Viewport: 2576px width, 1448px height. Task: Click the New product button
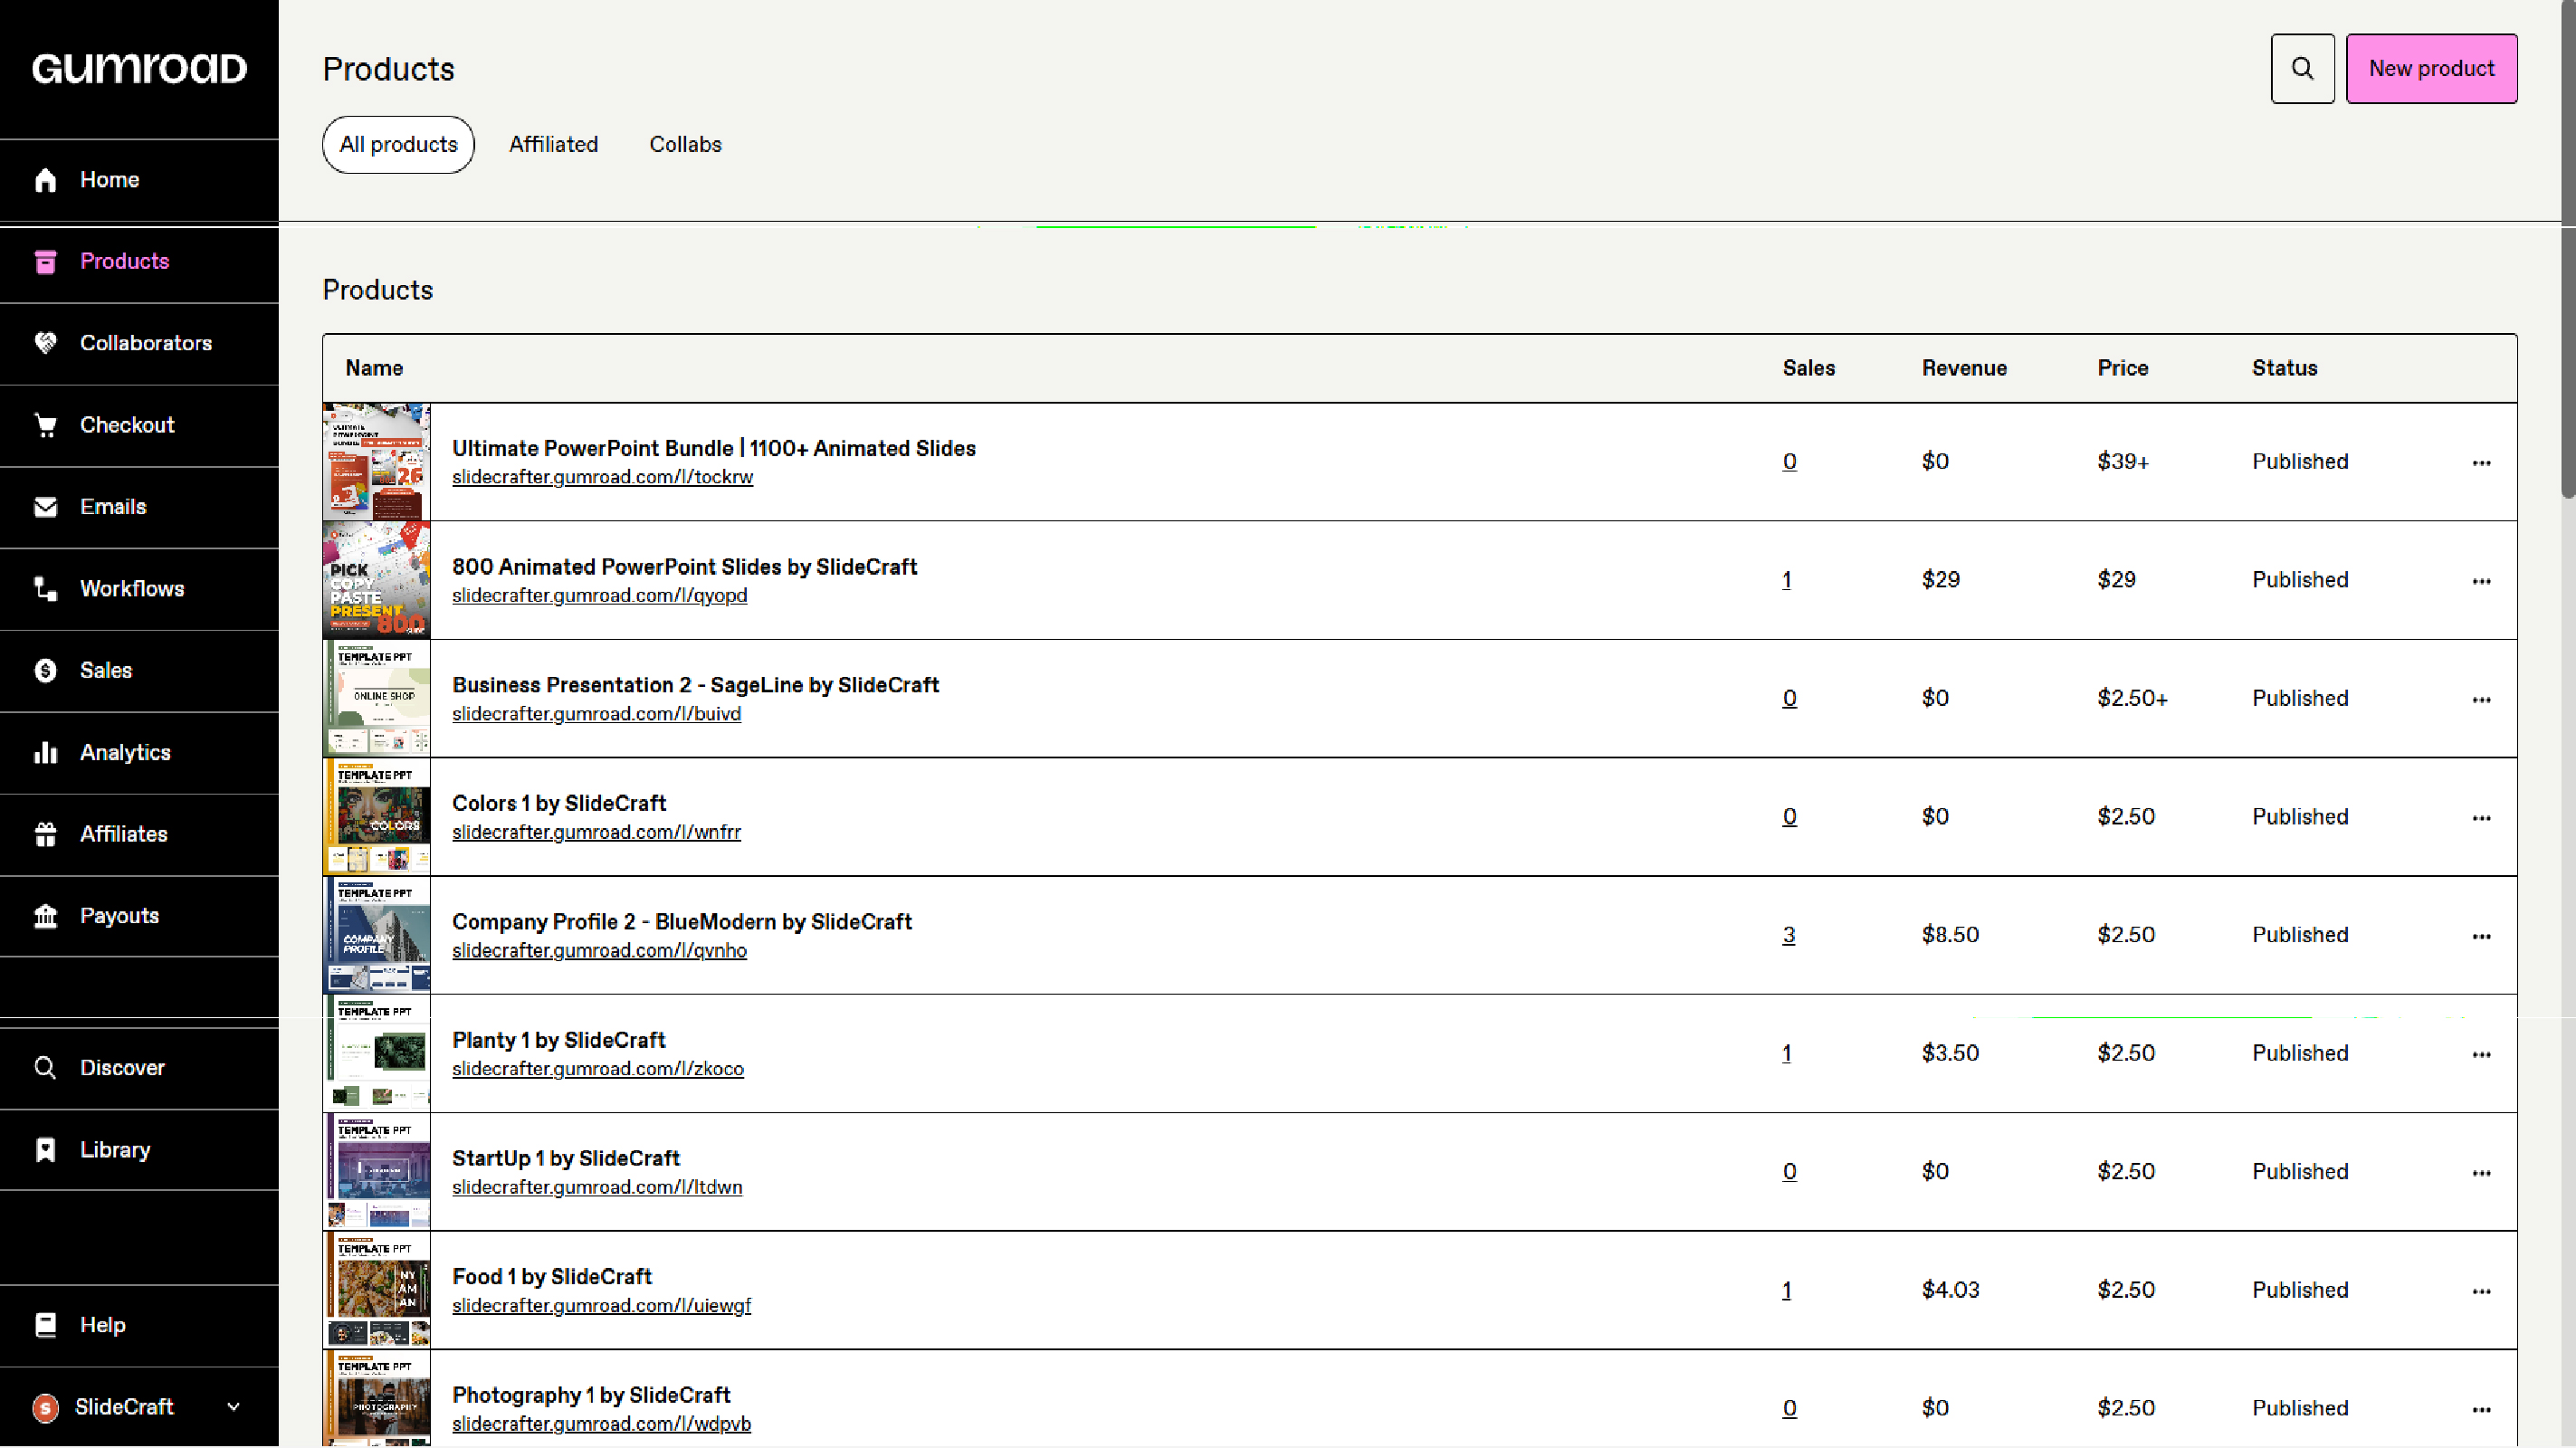coord(2431,69)
